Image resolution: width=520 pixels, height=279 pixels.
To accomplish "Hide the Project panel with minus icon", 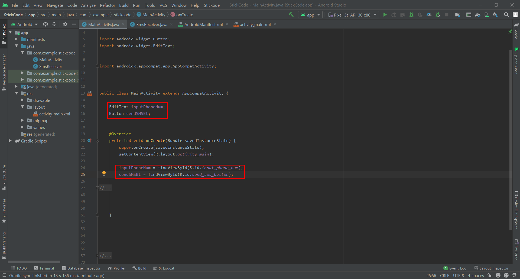I will point(74,24).
